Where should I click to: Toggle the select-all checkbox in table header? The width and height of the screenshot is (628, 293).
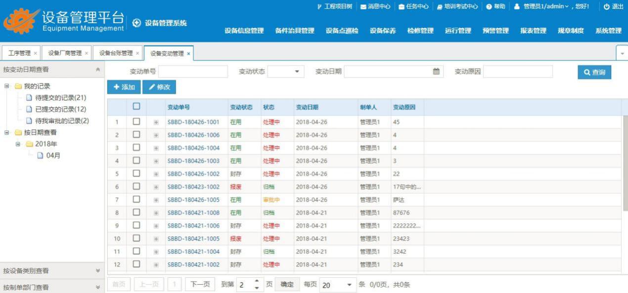click(x=136, y=106)
